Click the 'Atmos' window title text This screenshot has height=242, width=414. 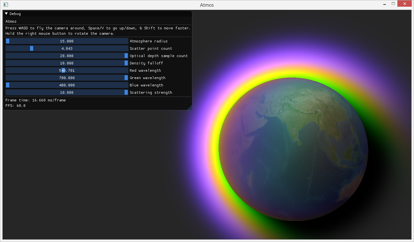click(x=207, y=5)
